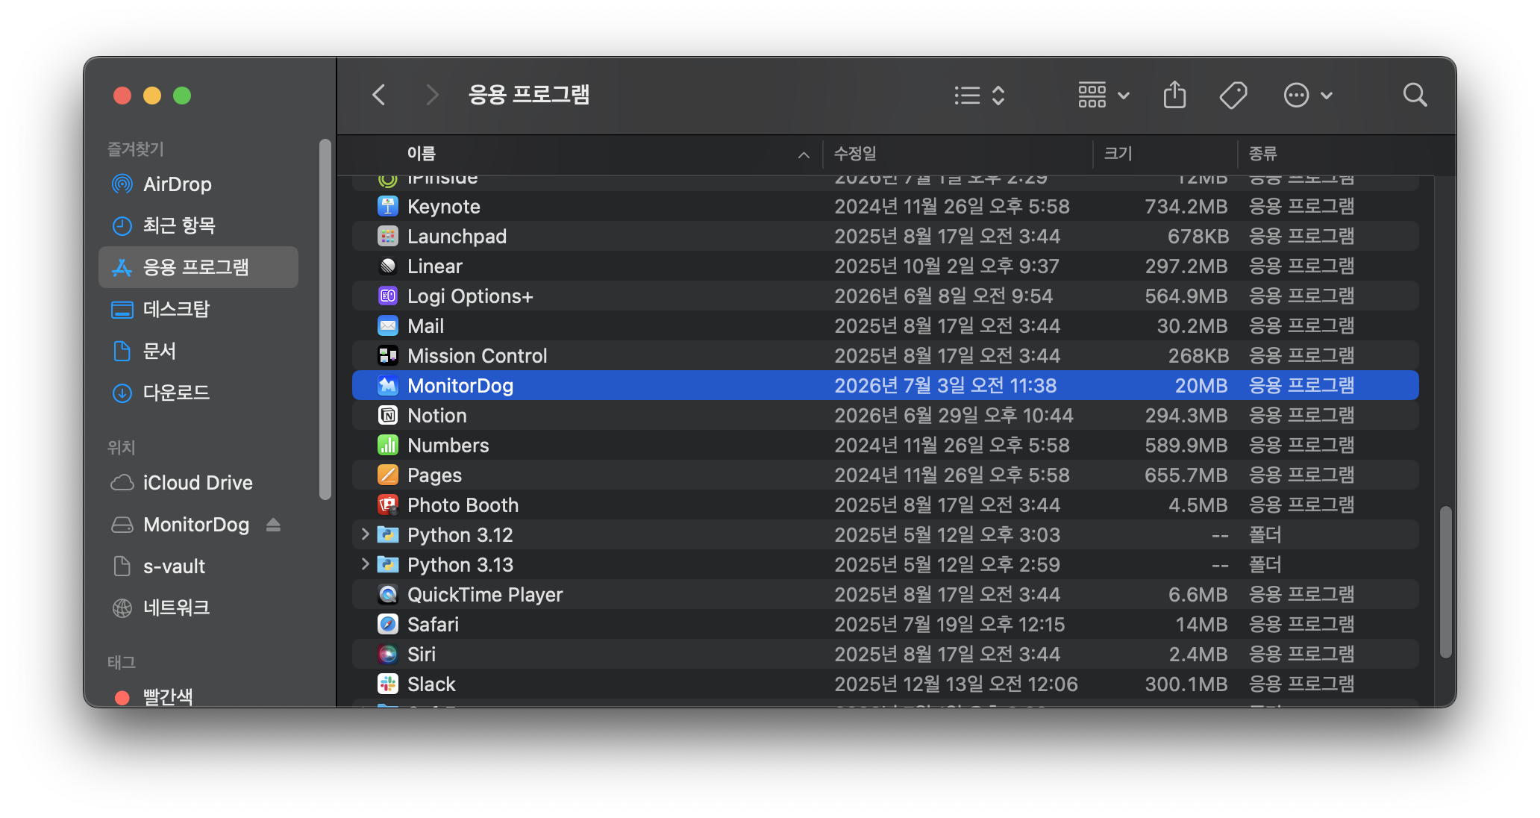The height and width of the screenshot is (818, 1540).
Task: Open 네트워크 in the sidebar
Action: pos(198,608)
